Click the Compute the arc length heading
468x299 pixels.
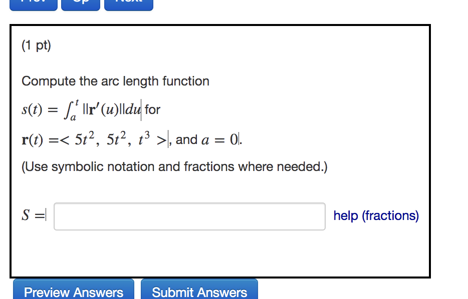(115, 81)
